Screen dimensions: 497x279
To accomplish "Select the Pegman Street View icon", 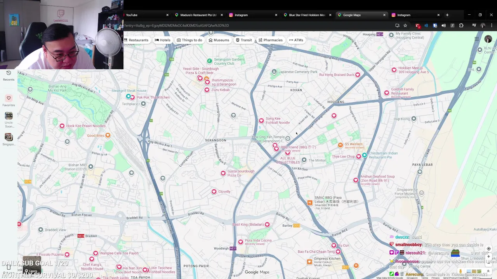I will tap(461, 271).
